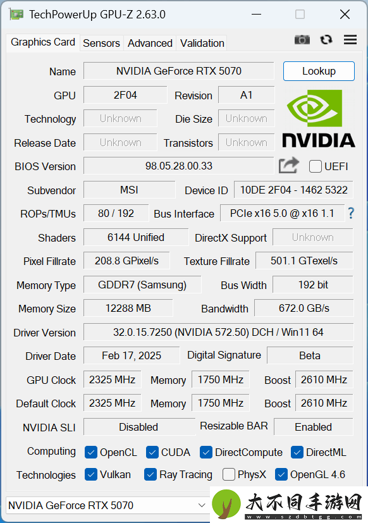Disable the Vulkan checkbox
368x523 pixels.
(x=91, y=474)
